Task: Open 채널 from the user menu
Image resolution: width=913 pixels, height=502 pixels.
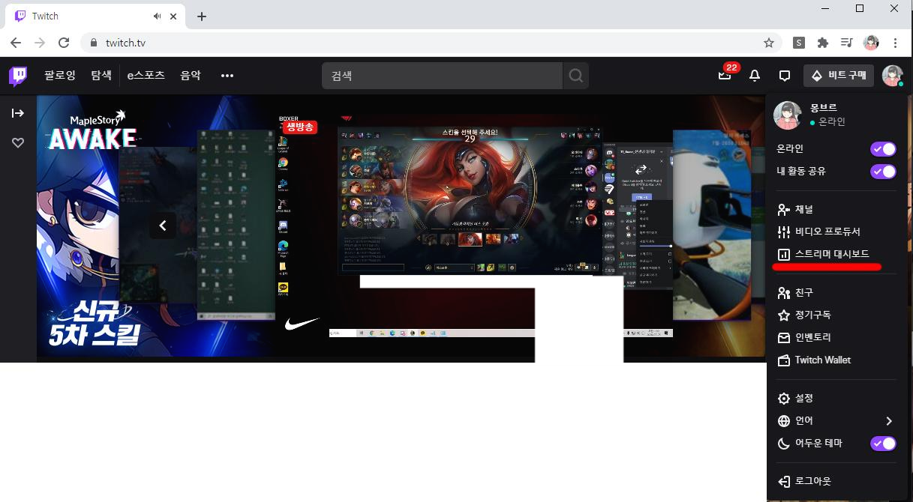Action: [x=836, y=210]
